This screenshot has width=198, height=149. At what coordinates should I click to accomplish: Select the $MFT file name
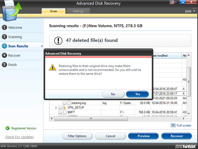point(71,112)
